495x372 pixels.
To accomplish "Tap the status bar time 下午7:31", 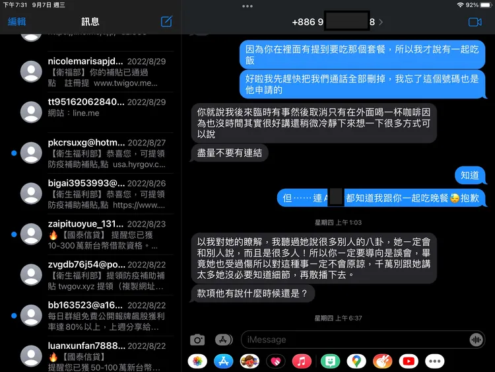I will [x=15, y=5].
